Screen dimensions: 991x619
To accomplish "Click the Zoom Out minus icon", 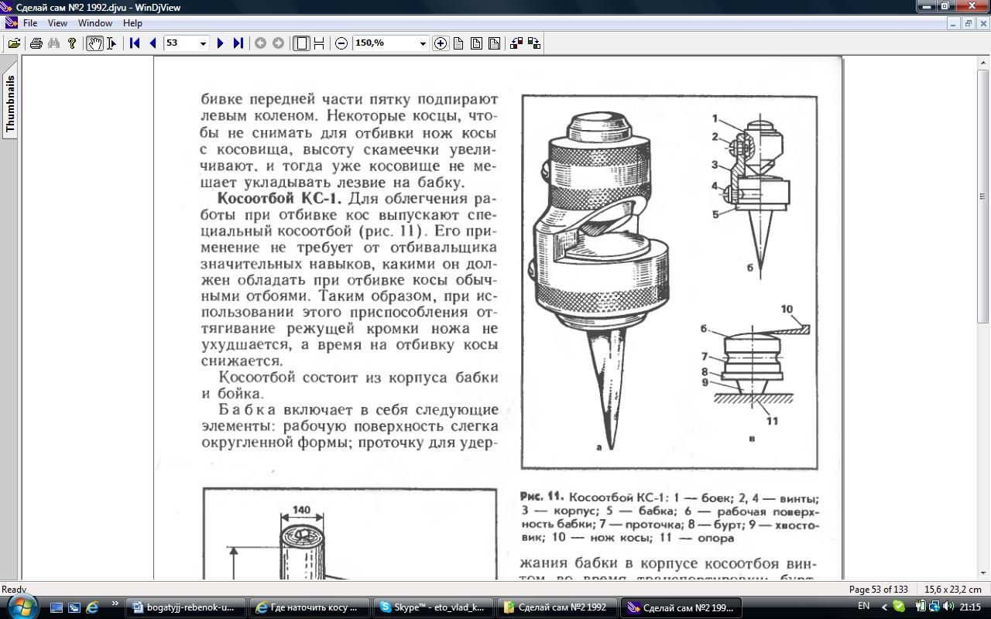I will (341, 43).
